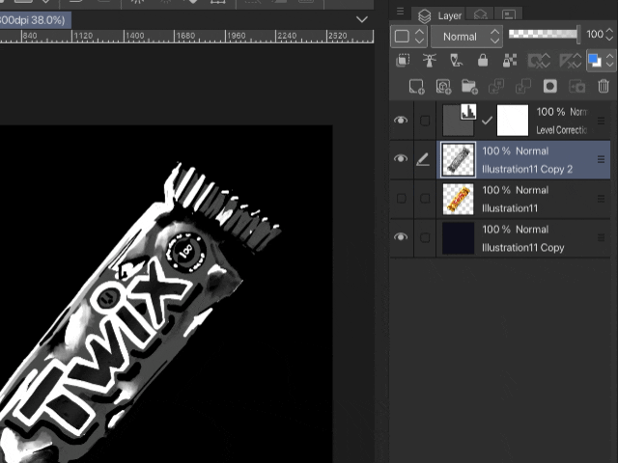This screenshot has width=618, height=463.
Task: Show the hidden Illustration11 layer
Action: pyautogui.click(x=402, y=198)
